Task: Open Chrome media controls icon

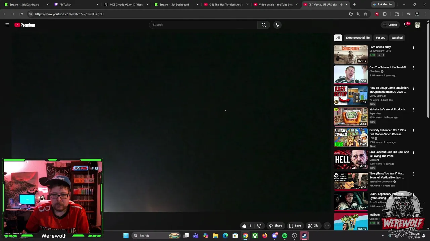Action: (409, 14)
